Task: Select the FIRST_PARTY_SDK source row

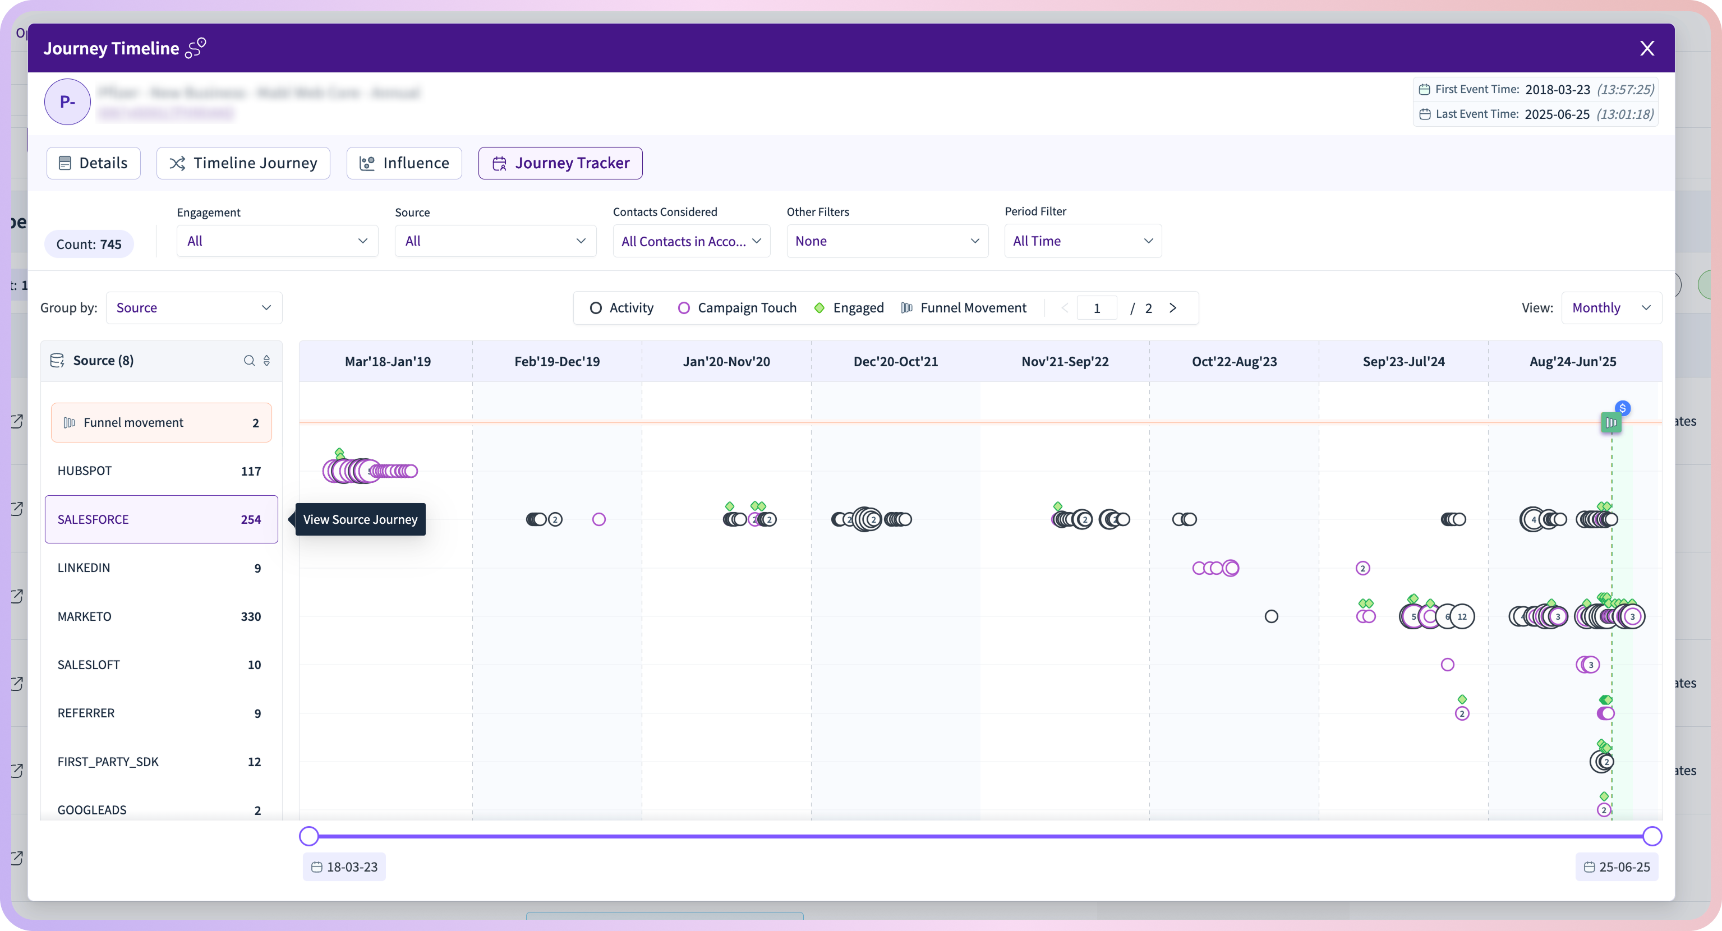Action: pyautogui.click(x=161, y=761)
